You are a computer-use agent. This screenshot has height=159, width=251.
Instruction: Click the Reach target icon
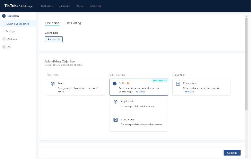tap(53, 83)
